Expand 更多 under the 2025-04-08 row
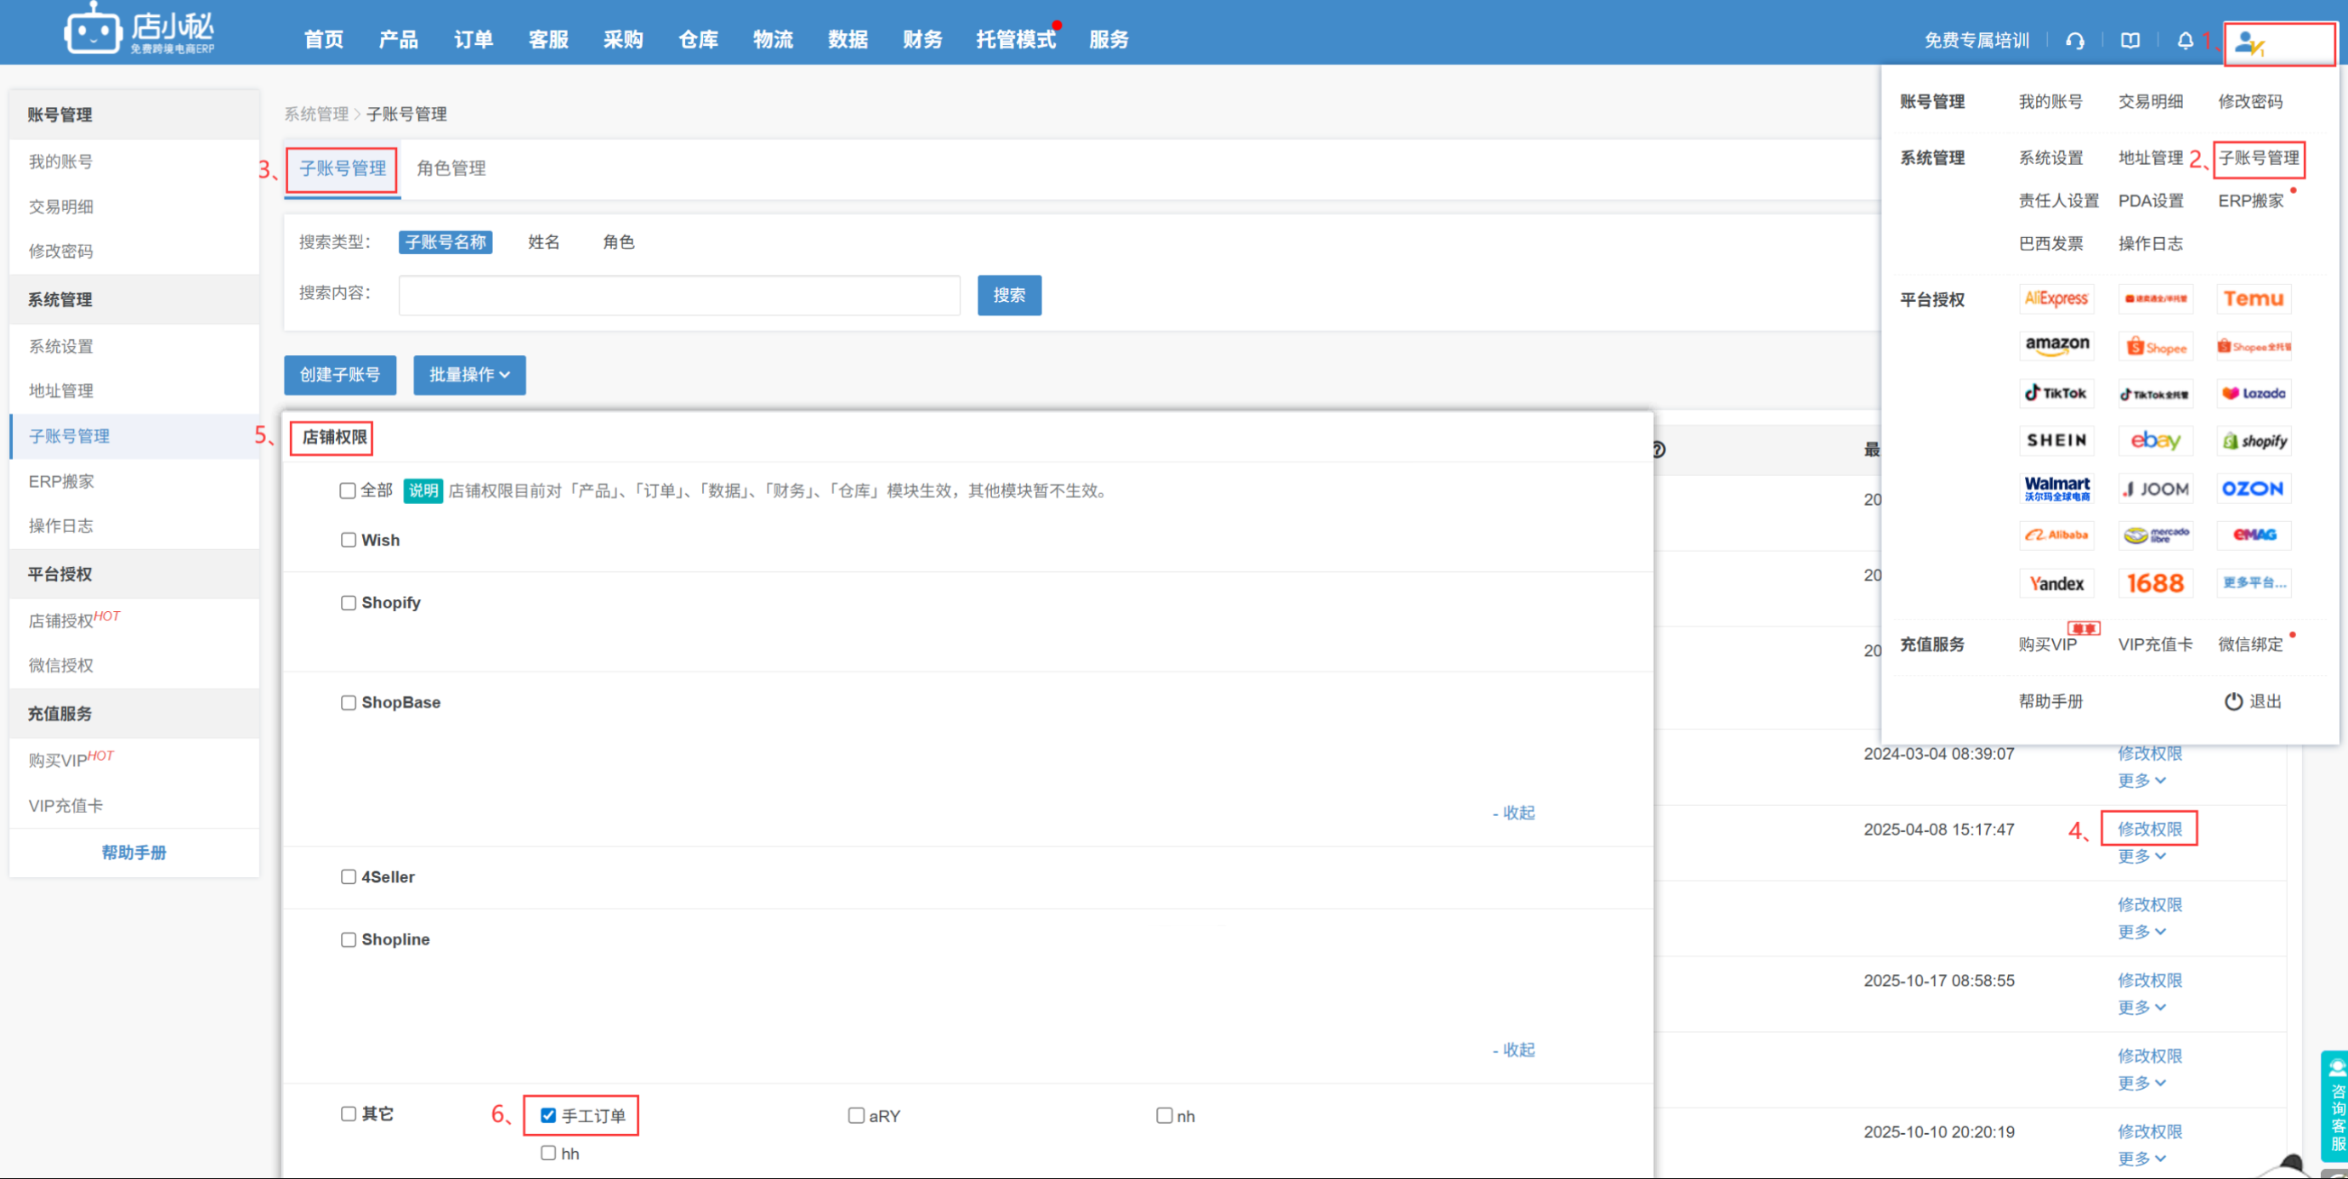 [2141, 857]
